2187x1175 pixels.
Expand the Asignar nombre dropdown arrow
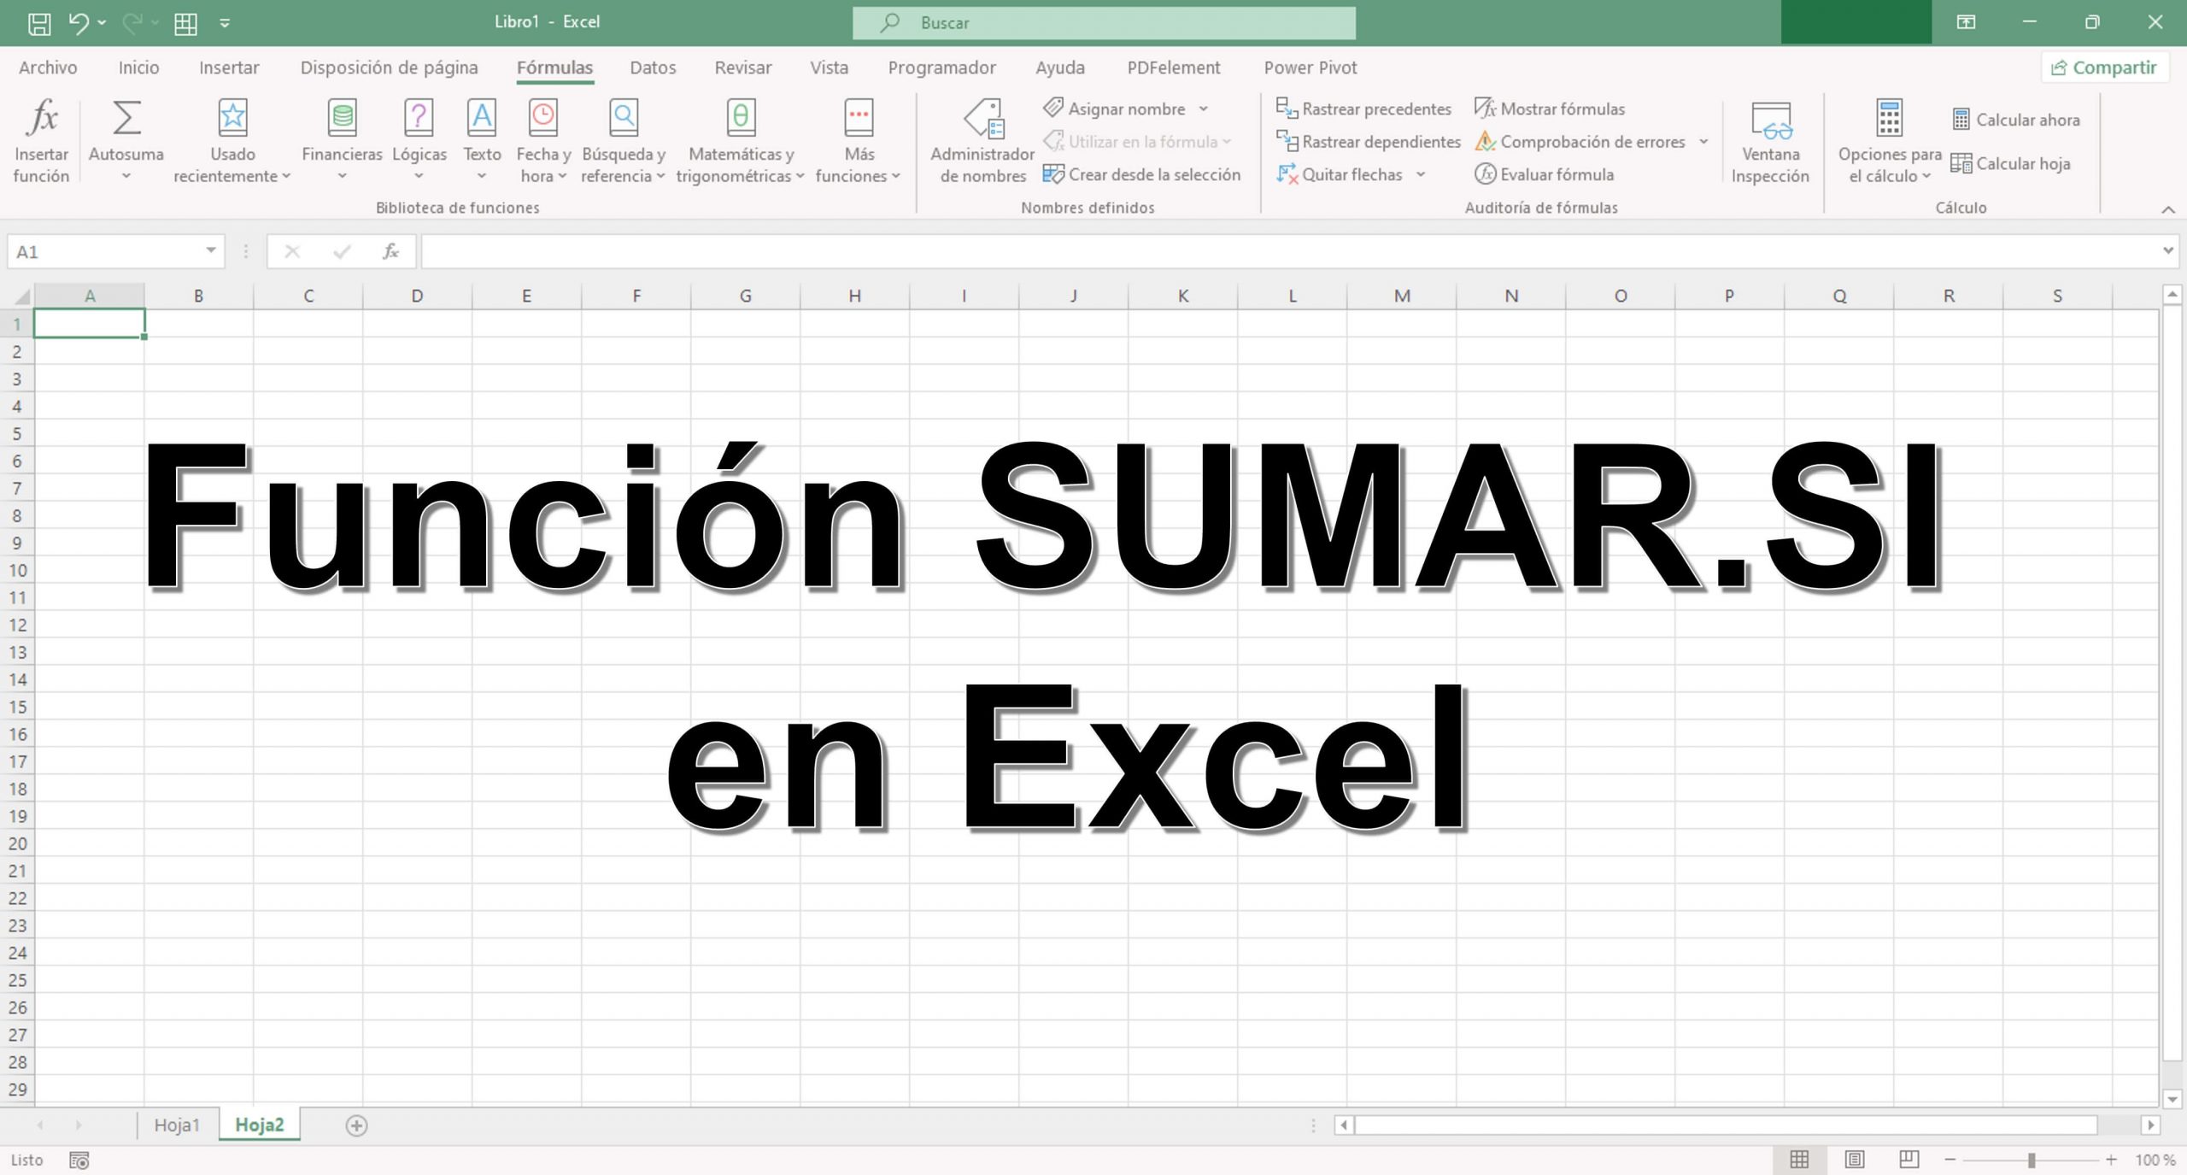click(x=1204, y=109)
